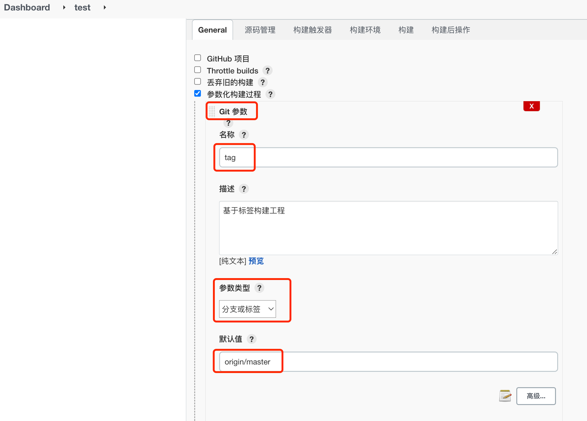Open help for 参数类型
Image resolution: width=587 pixels, height=421 pixels.
pos(259,288)
